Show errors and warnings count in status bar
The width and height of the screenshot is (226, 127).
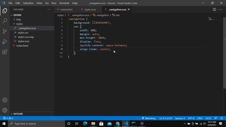pyautogui.click(x=8, y=118)
